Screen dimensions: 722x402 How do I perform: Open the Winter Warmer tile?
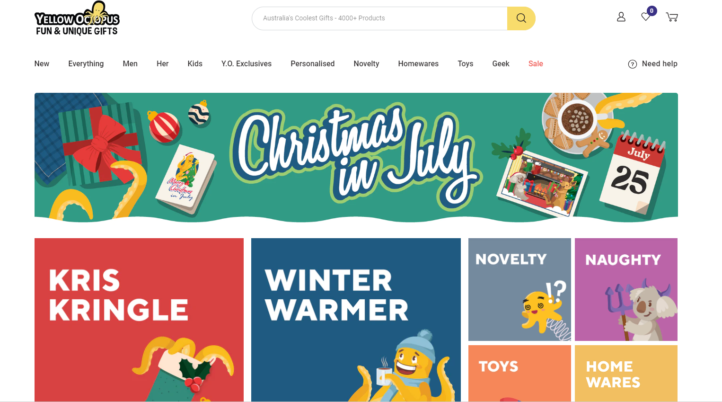[356, 320]
